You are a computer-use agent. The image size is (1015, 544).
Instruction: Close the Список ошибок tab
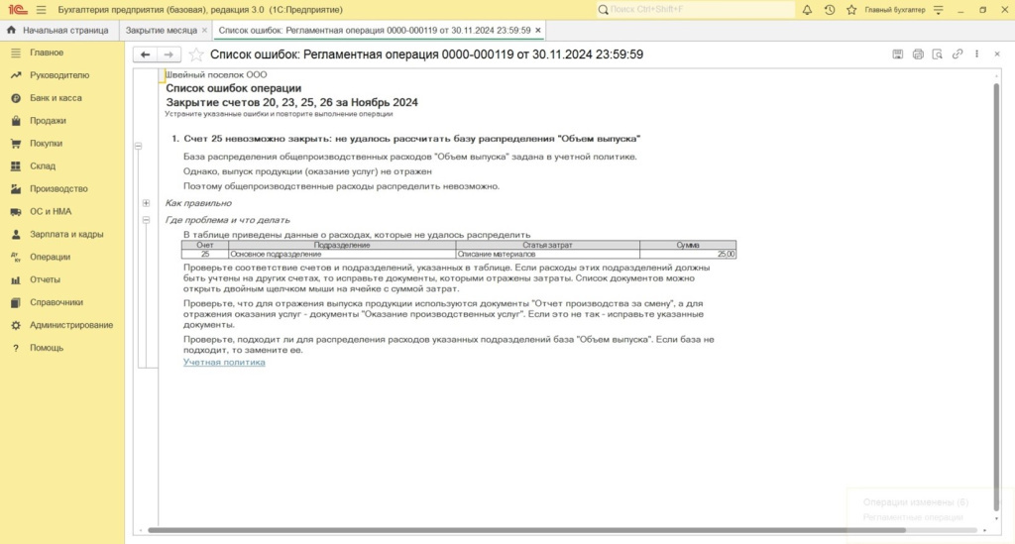point(538,31)
